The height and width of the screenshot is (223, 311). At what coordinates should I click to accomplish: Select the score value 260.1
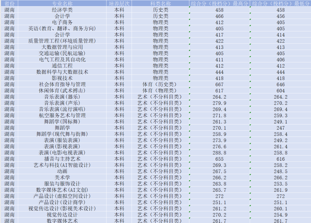tap(280, 208)
